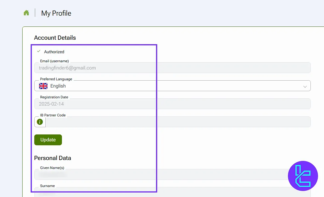324x197 pixels.
Task: Click the green Authorized checkmark
Action: 38,51
